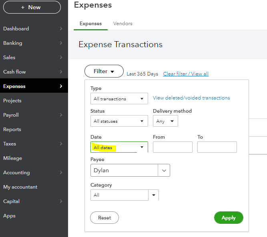Open Cash flow in the sidebar
Viewport: 267px width, 237px height.
click(x=14, y=72)
